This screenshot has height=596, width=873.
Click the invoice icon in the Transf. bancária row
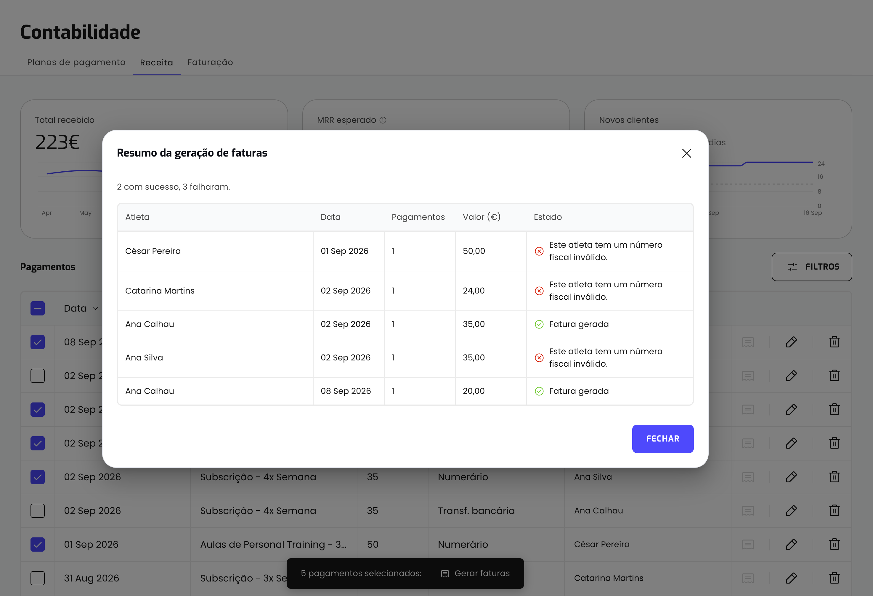point(748,511)
